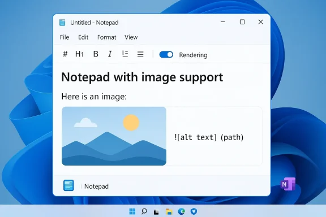Select the mountain landscape image
Image resolution: width=326 pixels, height=217 pixels.
[x=114, y=136]
